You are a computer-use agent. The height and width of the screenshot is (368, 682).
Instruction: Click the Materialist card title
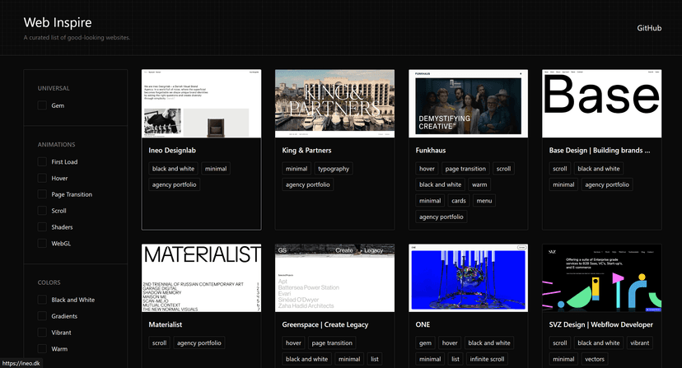[166, 324]
